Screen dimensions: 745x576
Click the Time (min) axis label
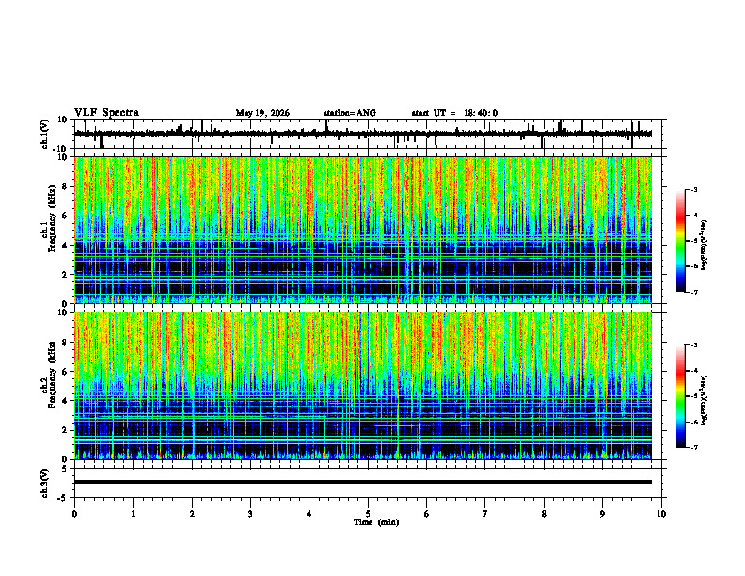tap(376, 522)
